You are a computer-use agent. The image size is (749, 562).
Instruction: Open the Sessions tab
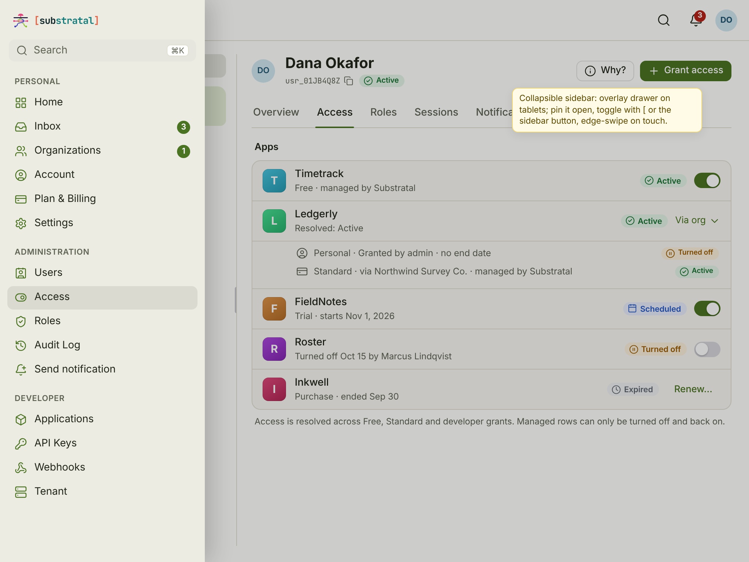(436, 112)
